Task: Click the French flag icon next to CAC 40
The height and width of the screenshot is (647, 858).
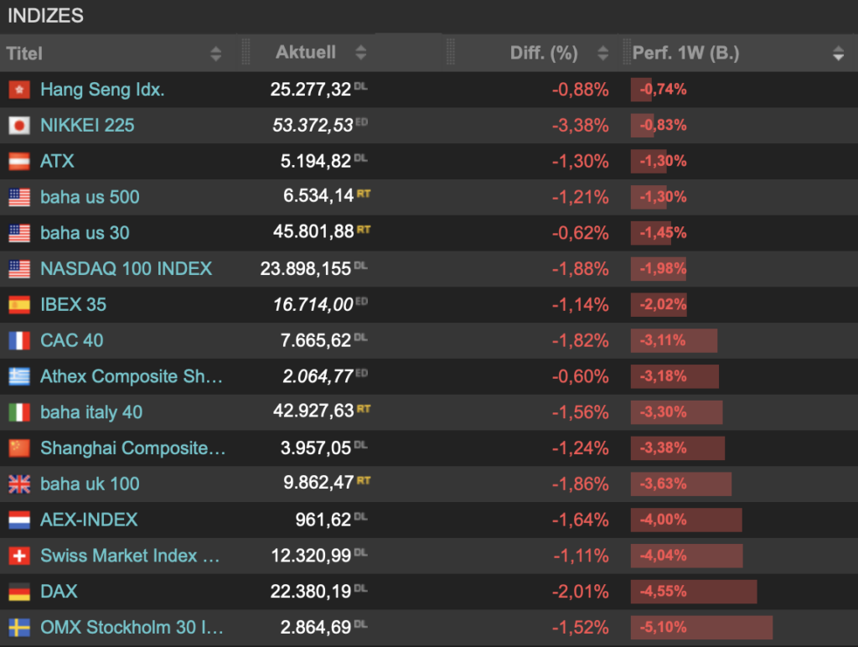Action: tap(20, 340)
